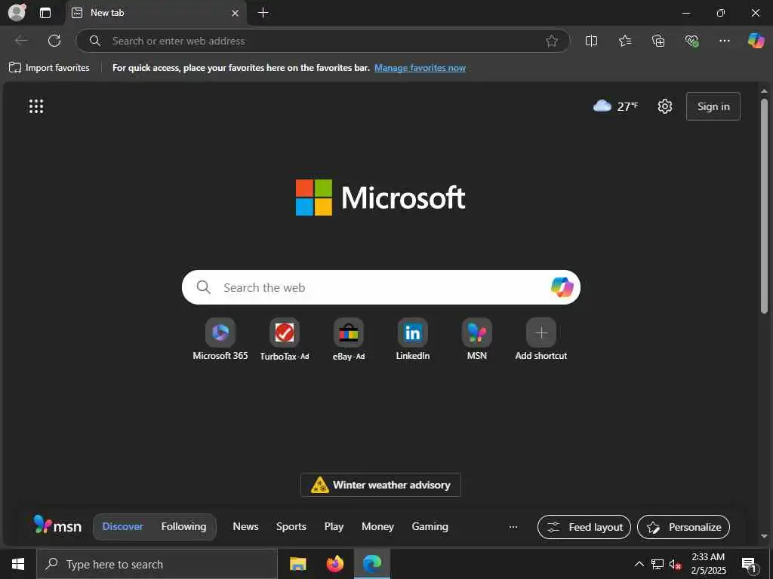The width and height of the screenshot is (773, 579).
Task: Click the back navigation arrow
Action: point(21,41)
